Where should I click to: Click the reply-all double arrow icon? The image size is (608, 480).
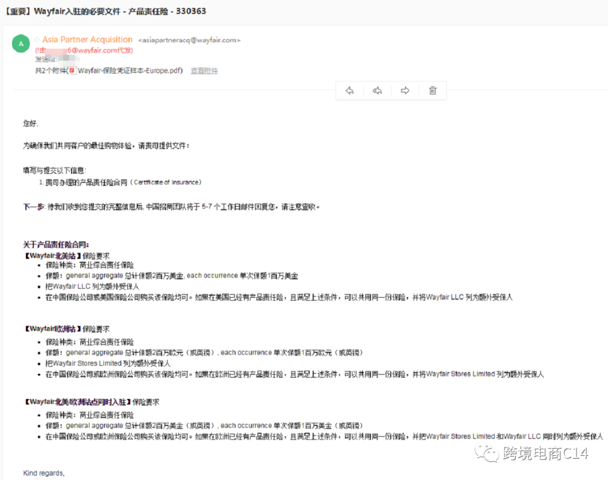tap(377, 91)
